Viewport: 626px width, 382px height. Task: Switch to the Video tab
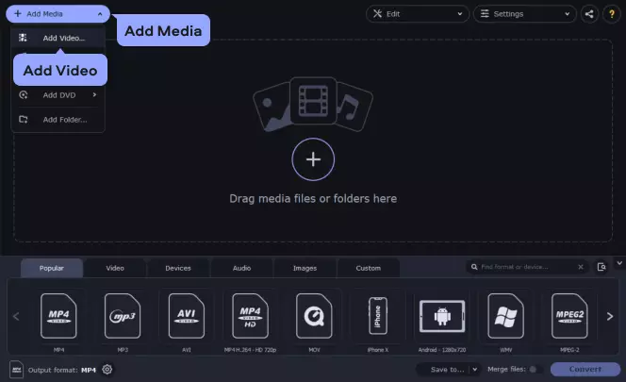[x=115, y=268]
